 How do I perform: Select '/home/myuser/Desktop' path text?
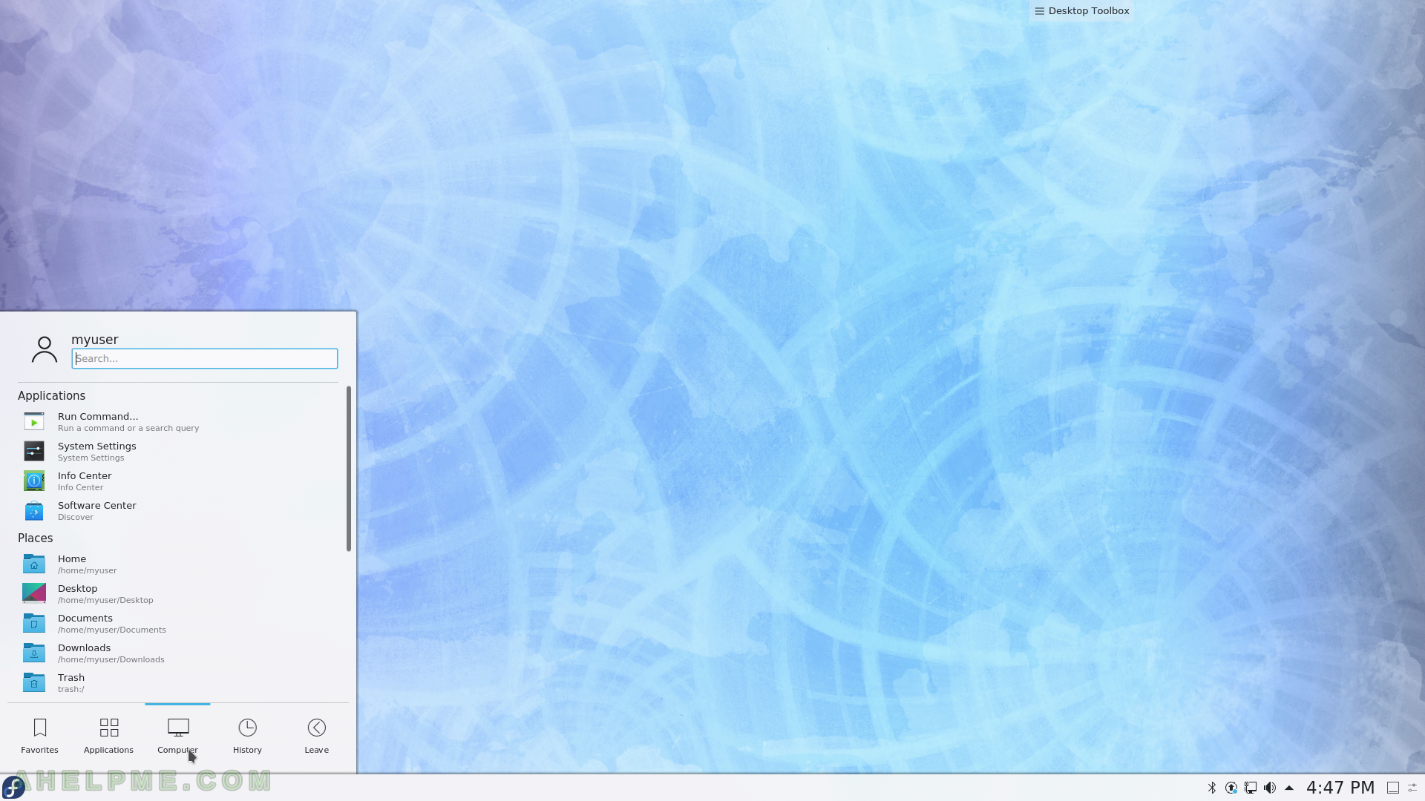coord(105,600)
